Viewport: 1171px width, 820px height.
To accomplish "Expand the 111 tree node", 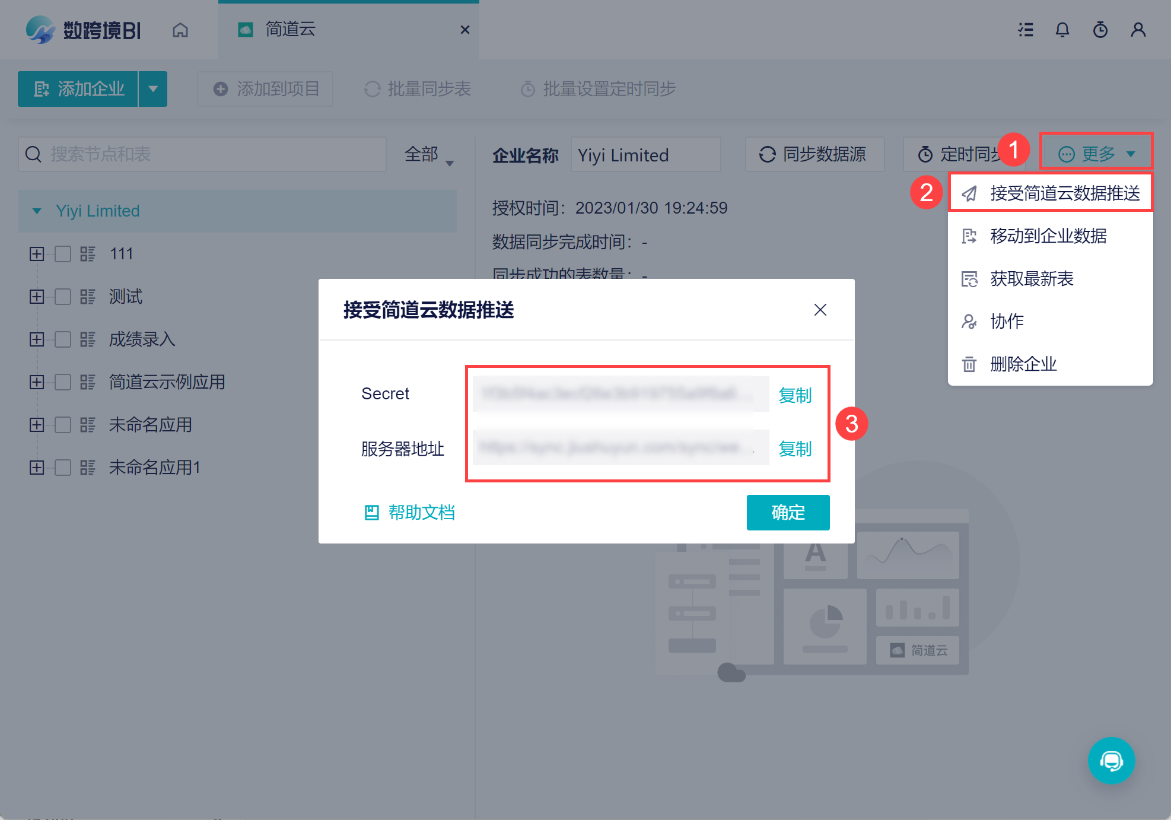I will coord(37,254).
